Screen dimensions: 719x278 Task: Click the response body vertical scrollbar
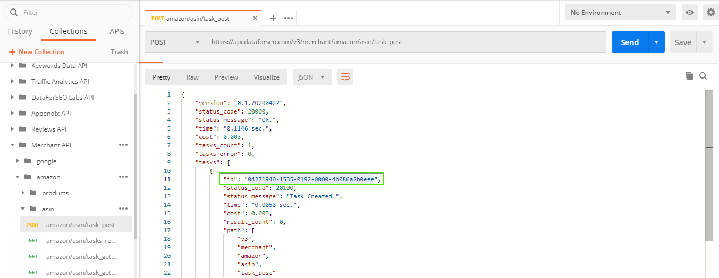(708, 164)
